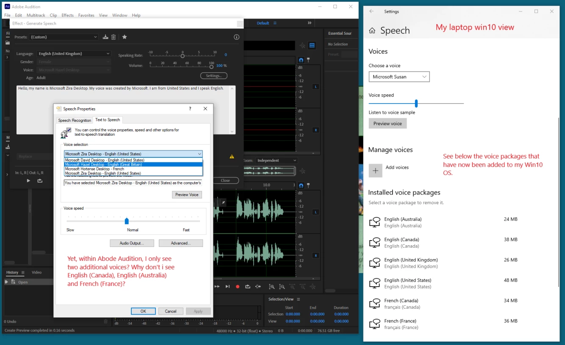Adjust Windows Settings Voice speed slider
Viewport: 565px width, 345px height.
(416, 103)
